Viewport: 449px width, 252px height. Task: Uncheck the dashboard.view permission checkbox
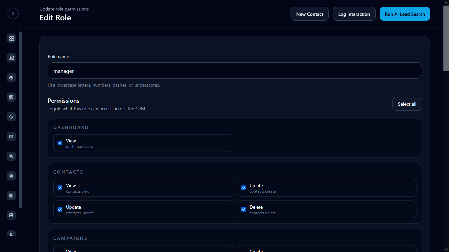60,143
